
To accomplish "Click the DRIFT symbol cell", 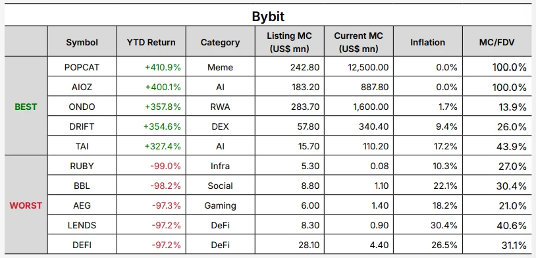I will click(x=82, y=126).
